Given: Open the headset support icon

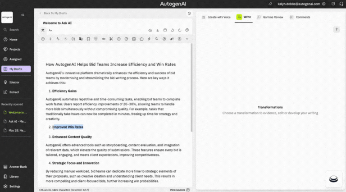Looking at the screenshot, I should tap(341, 4).
